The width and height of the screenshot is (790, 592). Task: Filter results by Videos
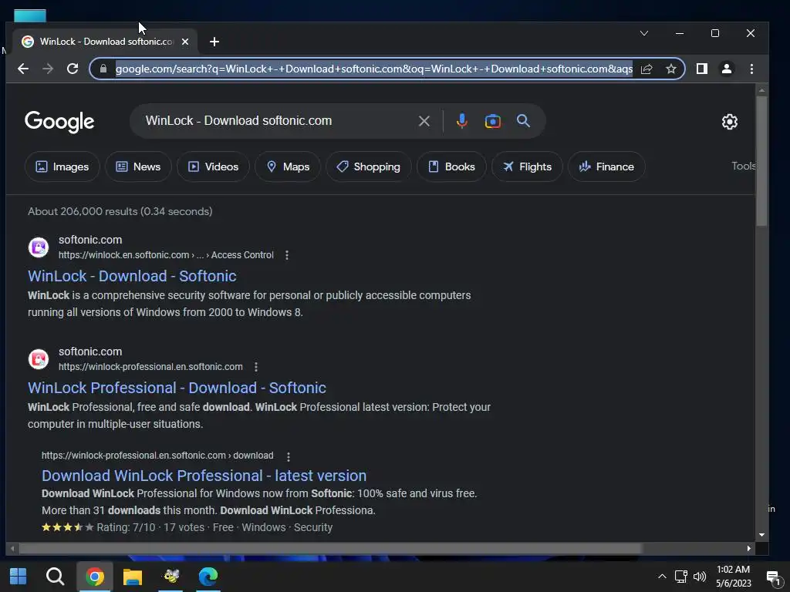coord(213,166)
